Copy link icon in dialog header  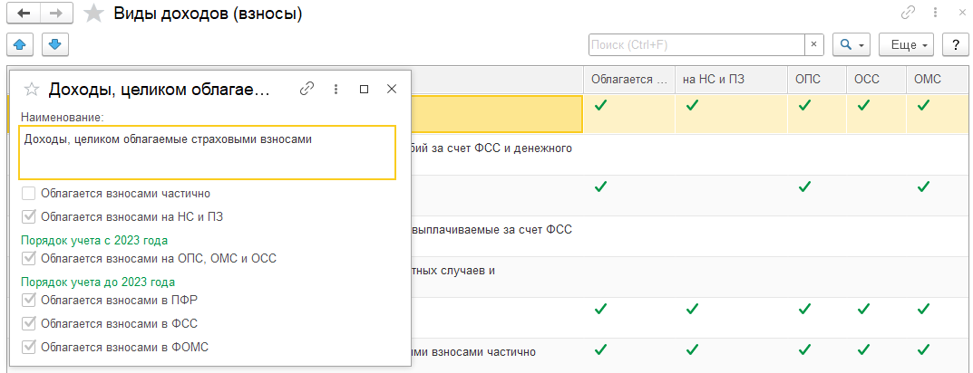pos(306,90)
